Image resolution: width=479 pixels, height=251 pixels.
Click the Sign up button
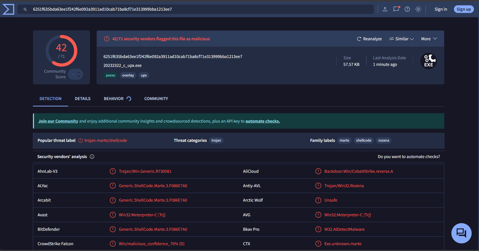464,9
